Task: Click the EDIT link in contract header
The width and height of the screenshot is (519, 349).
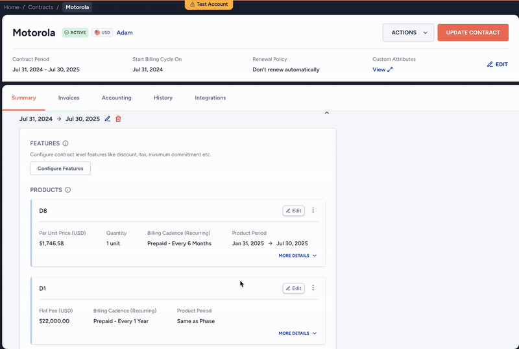Action: (498, 64)
